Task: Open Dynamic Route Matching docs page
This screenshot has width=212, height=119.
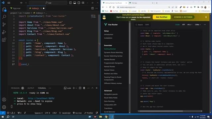Action: click(113, 53)
